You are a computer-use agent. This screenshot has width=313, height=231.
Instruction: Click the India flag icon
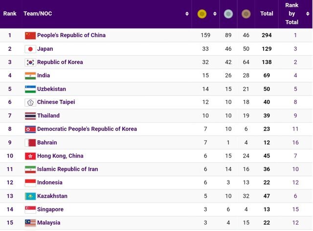point(30,76)
